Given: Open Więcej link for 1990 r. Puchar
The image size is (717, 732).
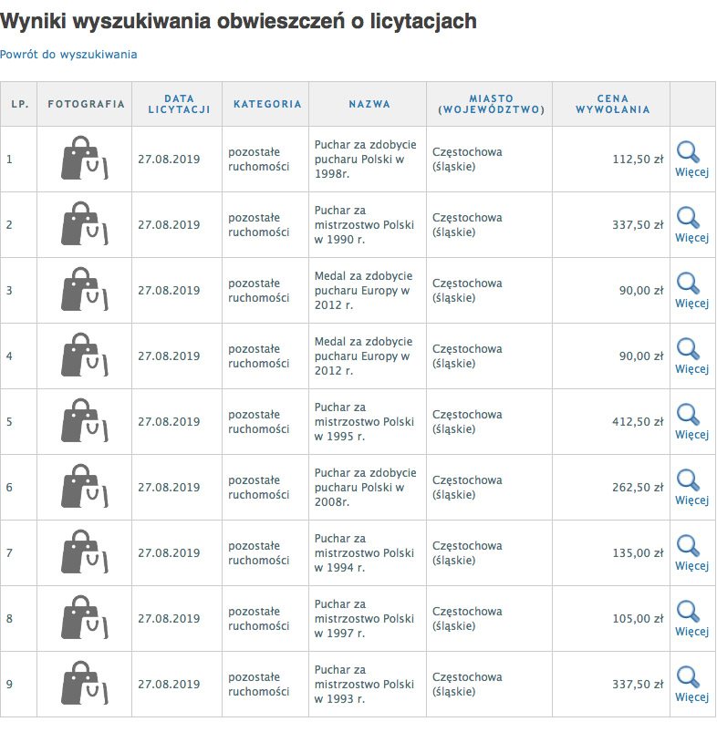Looking at the screenshot, I should pyautogui.click(x=691, y=238).
